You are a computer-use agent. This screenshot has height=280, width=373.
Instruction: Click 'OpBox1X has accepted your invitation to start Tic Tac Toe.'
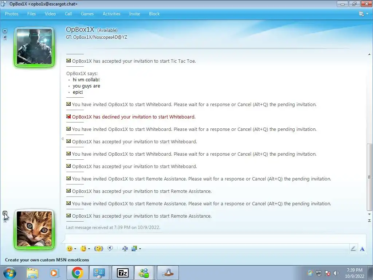coord(134,61)
